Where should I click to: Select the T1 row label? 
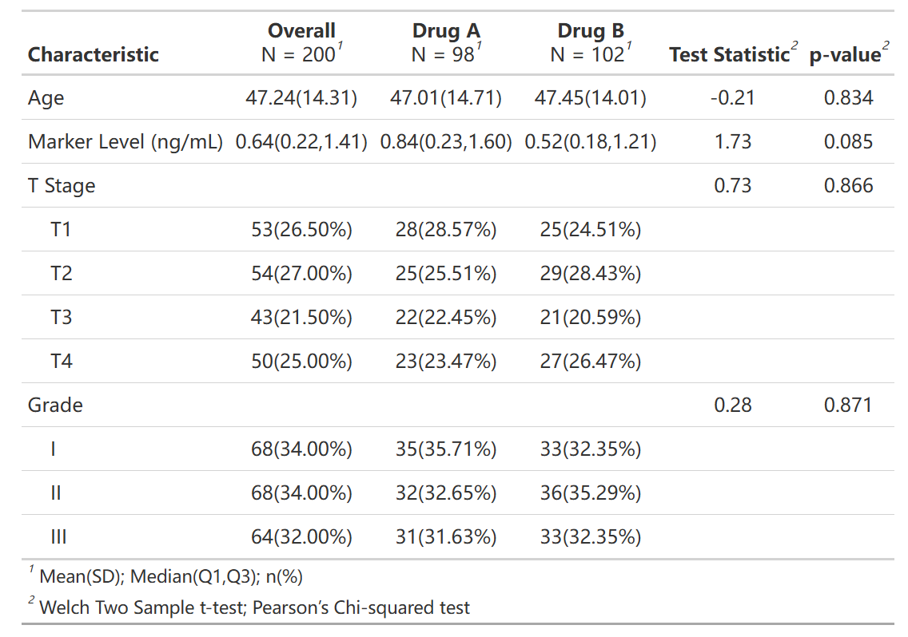point(61,230)
